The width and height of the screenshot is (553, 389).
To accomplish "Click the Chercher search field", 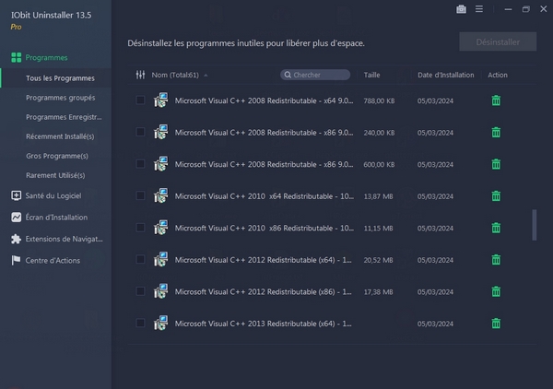I will (x=315, y=75).
